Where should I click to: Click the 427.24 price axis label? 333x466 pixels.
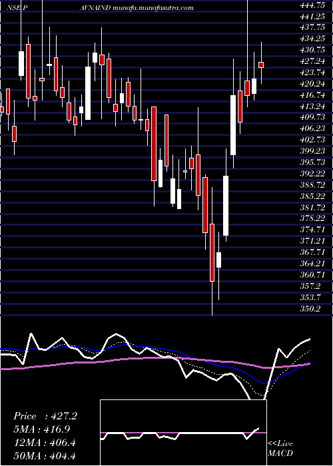pos(313,61)
